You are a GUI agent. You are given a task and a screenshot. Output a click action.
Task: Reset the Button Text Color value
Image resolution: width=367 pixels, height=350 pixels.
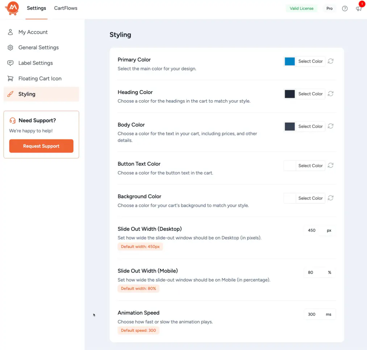tap(330, 165)
